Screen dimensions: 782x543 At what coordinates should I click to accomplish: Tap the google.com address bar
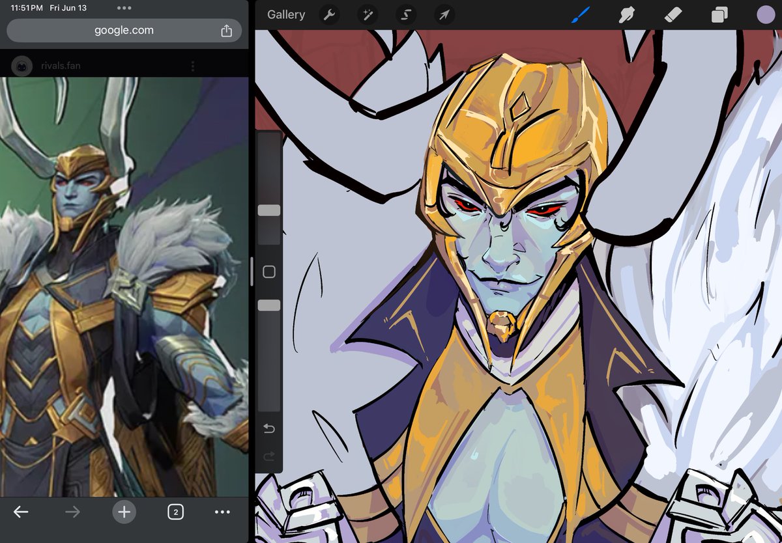pyautogui.click(x=124, y=31)
